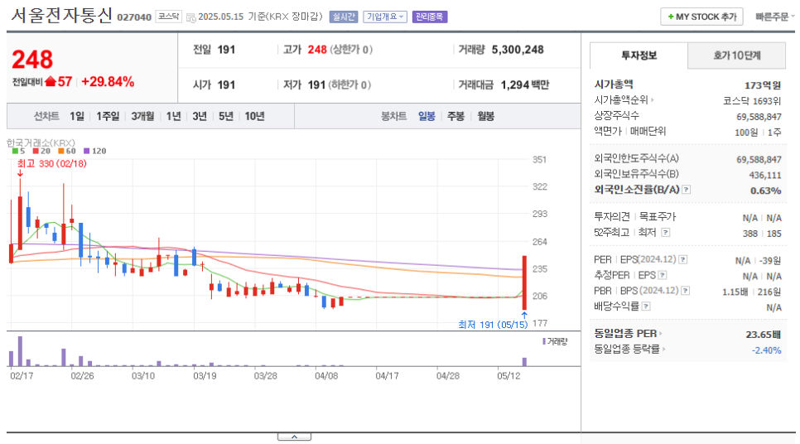The width and height of the screenshot is (800, 444).
Task: Collapse the chart panel with bottom chevron
Action: (x=294, y=437)
